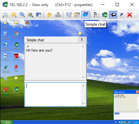Toggle the Simple chat toolbar button
The width and height of the screenshot is (139, 124).
[x=86, y=15]
